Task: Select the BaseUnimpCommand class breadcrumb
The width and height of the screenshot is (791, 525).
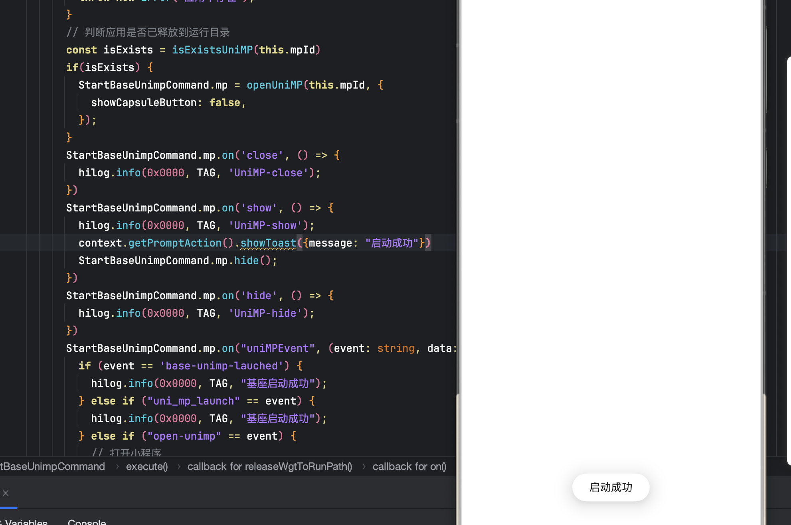Action: [x=52, y=466]
